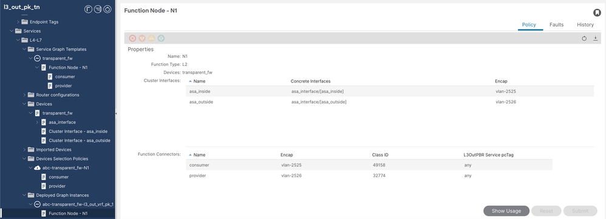Switch to the Faults tab
606x219 pixels.
click(557, 25)
